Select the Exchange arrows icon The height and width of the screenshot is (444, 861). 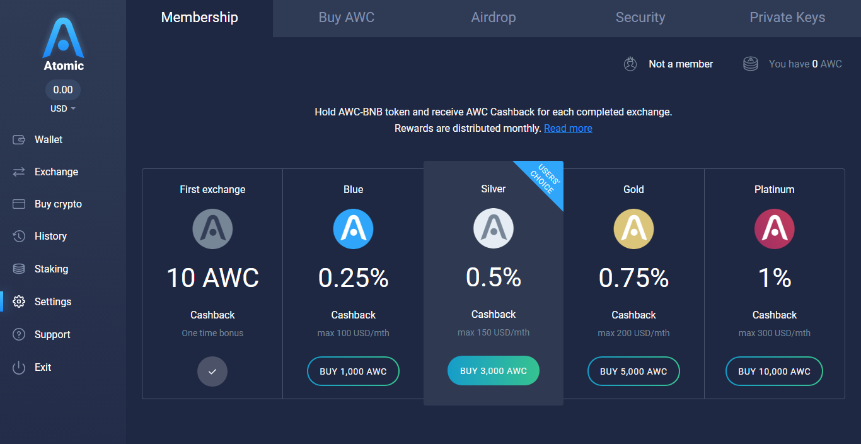(x=19, y=172)
